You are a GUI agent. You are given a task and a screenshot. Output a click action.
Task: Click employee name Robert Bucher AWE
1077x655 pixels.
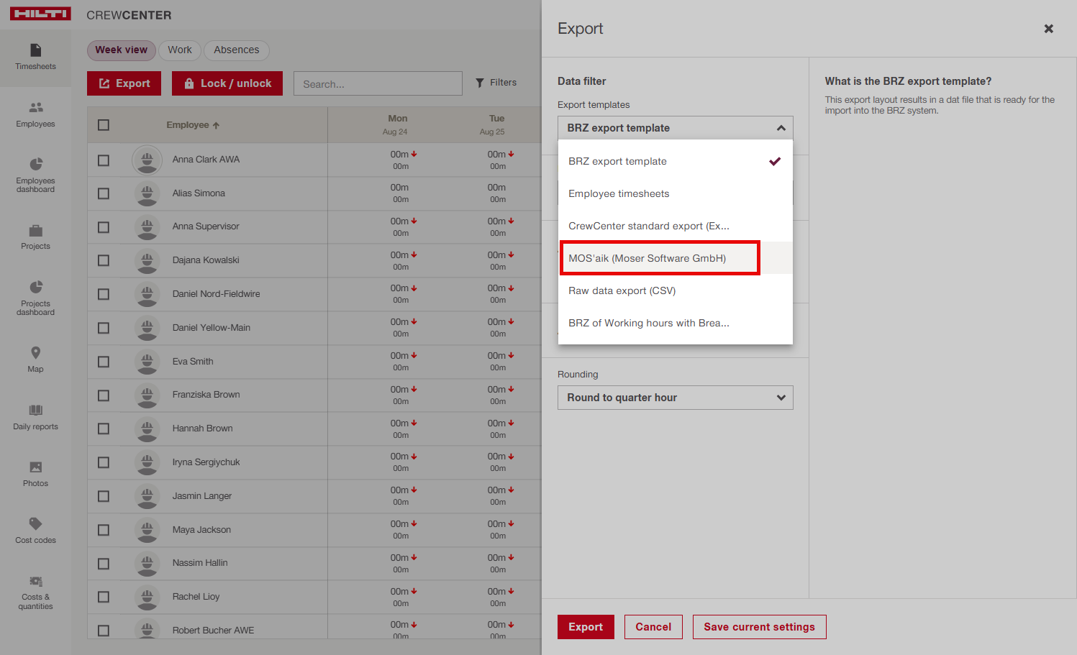(x=213, y=631)
